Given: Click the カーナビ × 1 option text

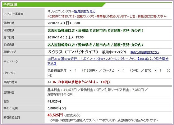Looking at the screenshot, I should click(x=121, y=70).
